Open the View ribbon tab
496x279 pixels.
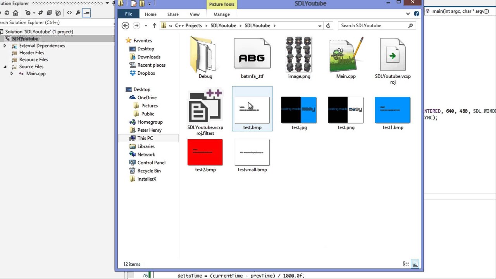[x=195, y=14]
